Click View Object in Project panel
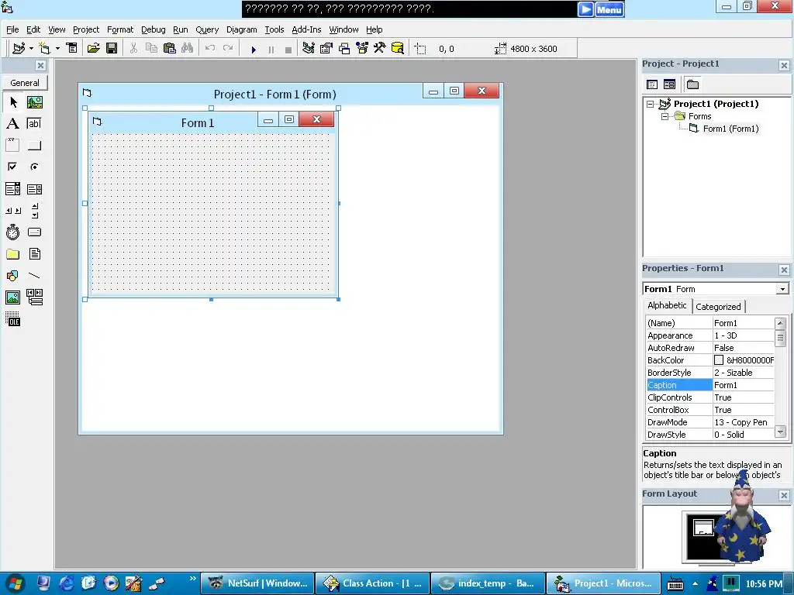794x595 pixels. pyautogui.click(x=669, y=84)
